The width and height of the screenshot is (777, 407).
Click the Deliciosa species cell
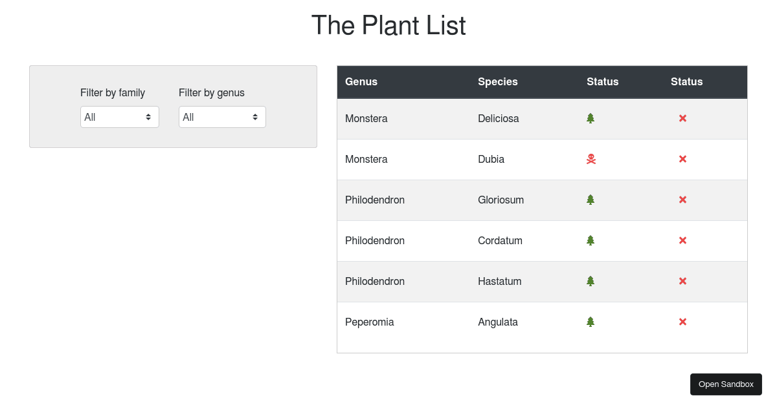[498, 118]
